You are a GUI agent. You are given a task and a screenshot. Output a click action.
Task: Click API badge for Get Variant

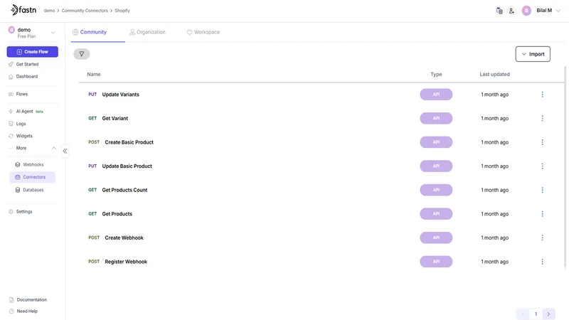coord(436,118)
